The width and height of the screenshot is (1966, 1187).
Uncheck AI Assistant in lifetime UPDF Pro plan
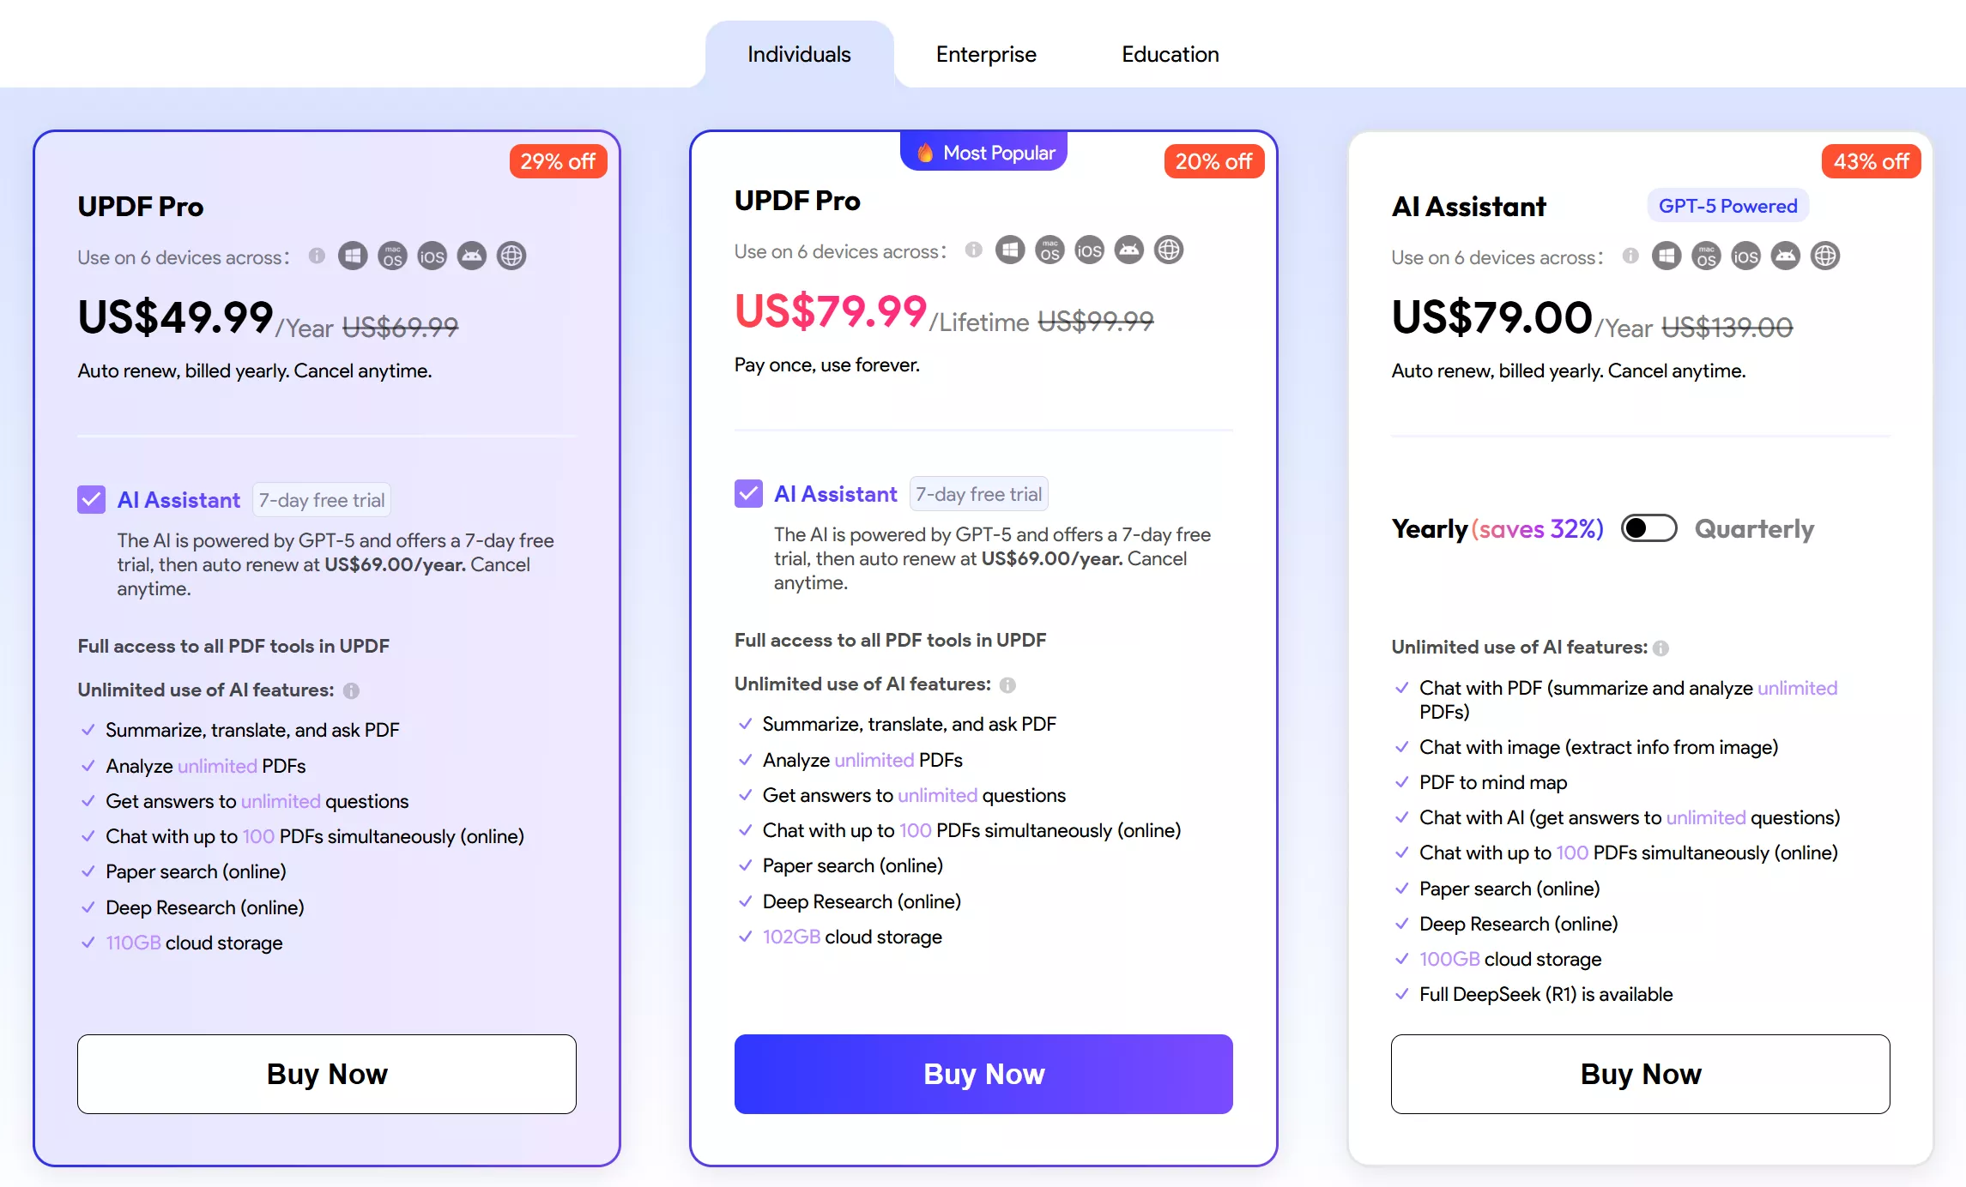tap(748, 494)
